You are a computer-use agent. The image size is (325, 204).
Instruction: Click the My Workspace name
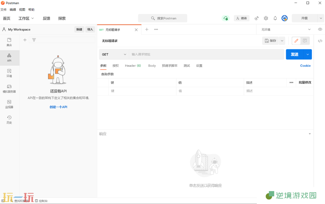pos(19,29)
